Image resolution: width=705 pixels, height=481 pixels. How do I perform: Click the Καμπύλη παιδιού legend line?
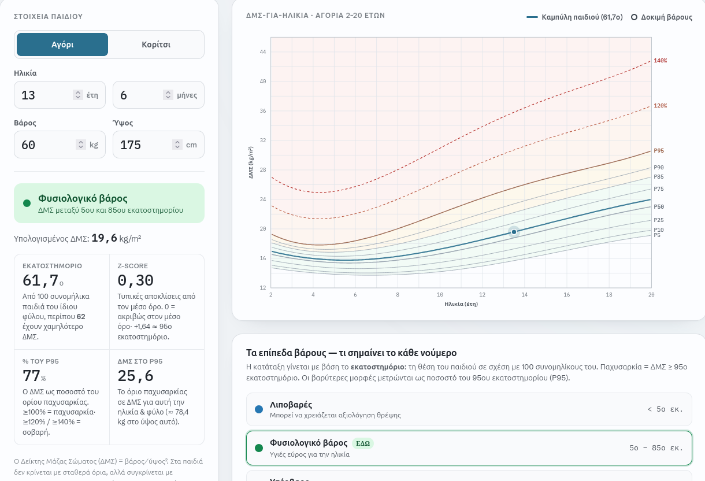click(532, 17)
